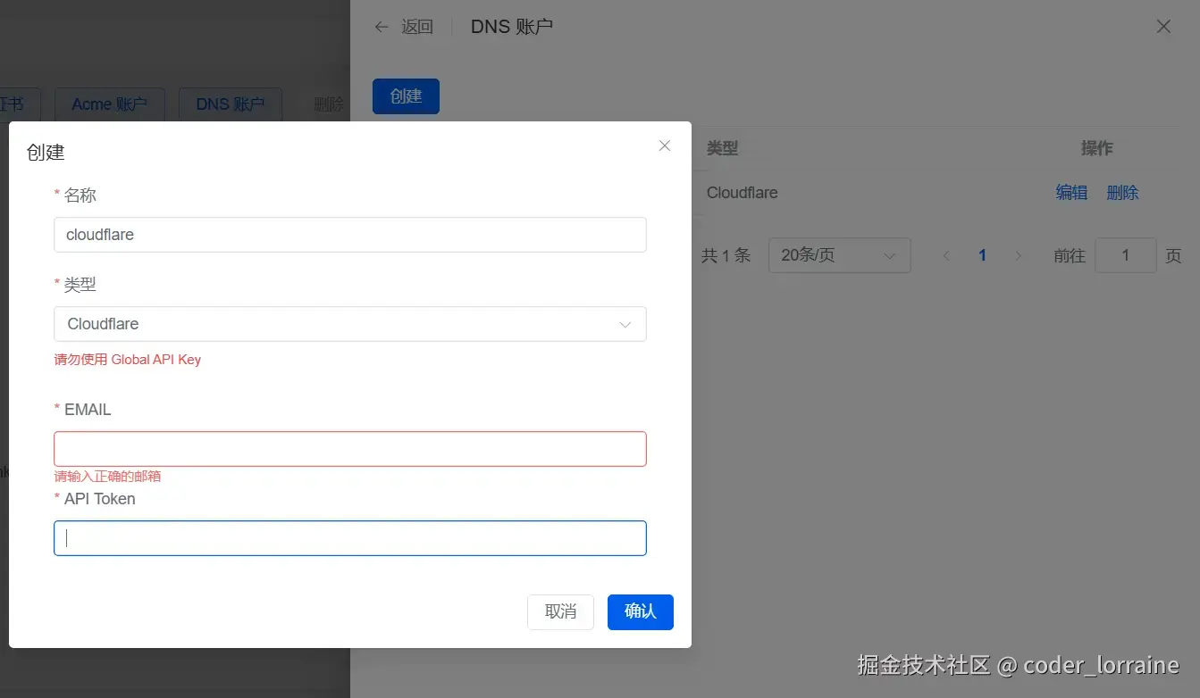
Task: Click the 共 1 条 total count text
Action: (x=726, y=256)
